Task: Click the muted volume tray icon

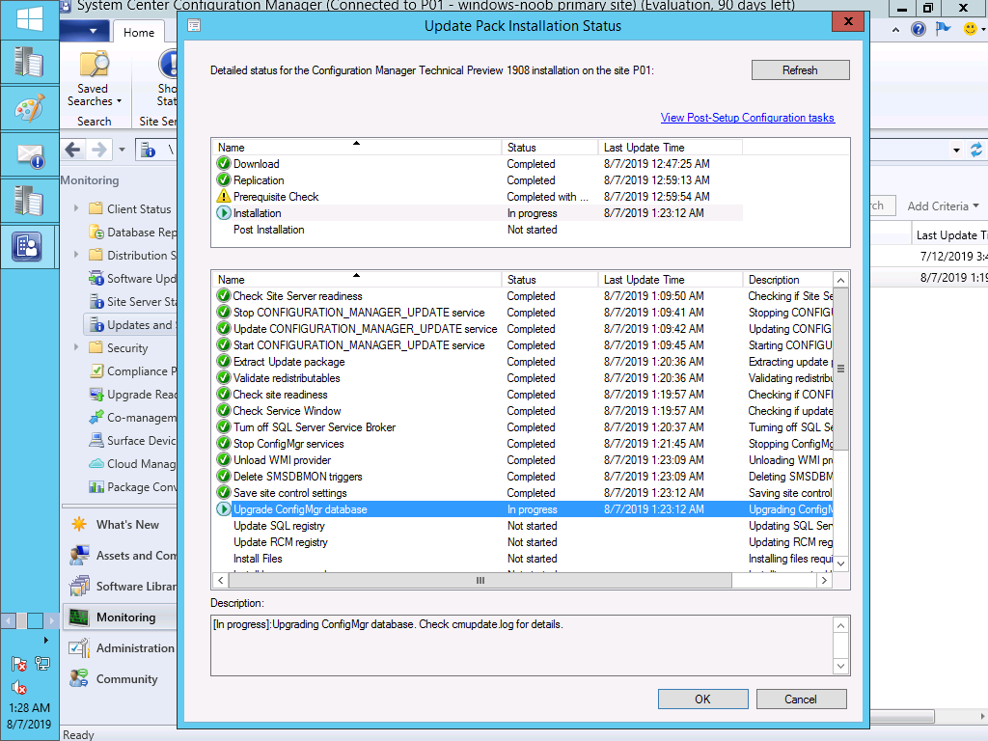Action: click(x=19, y=687)
